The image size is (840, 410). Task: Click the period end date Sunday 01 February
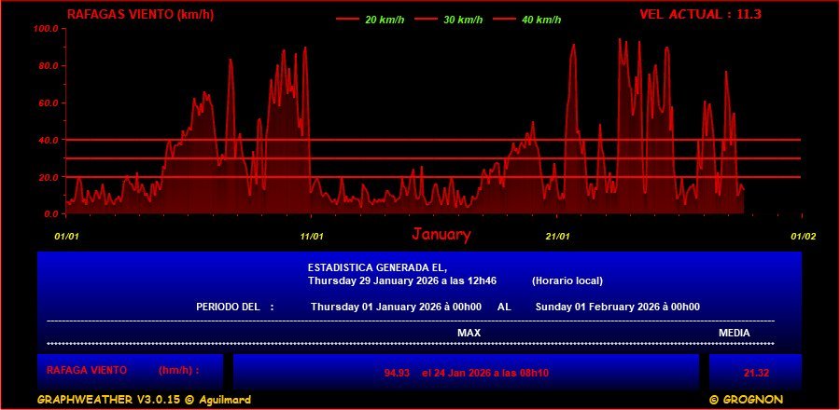click(x=617, y=307)
